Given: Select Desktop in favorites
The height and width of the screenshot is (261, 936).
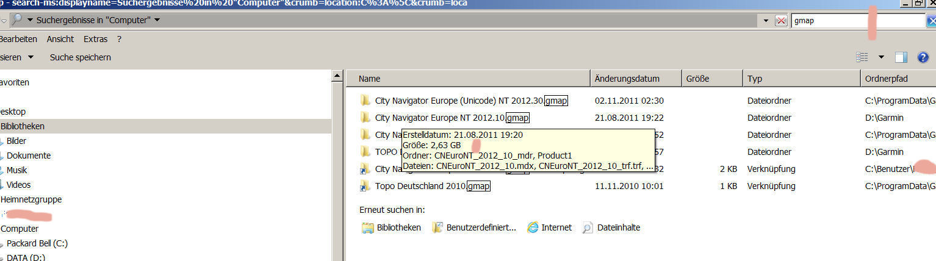Looking at the screenshot, I should 13,112.
